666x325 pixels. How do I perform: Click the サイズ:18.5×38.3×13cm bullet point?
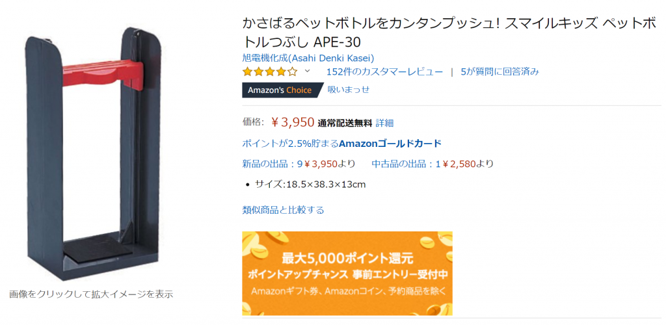310,184
